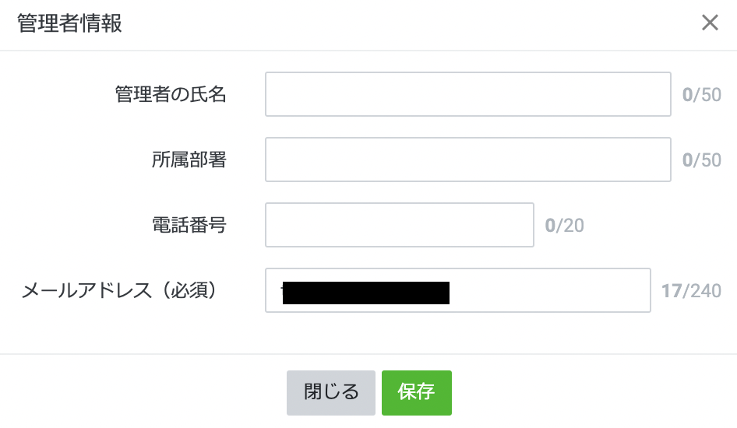
Task: Click the メールアドレス（必須） label
Action: pos(118,291)
